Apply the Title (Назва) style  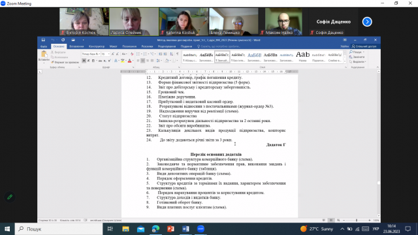pyautogui.click(x=302, y=57)
